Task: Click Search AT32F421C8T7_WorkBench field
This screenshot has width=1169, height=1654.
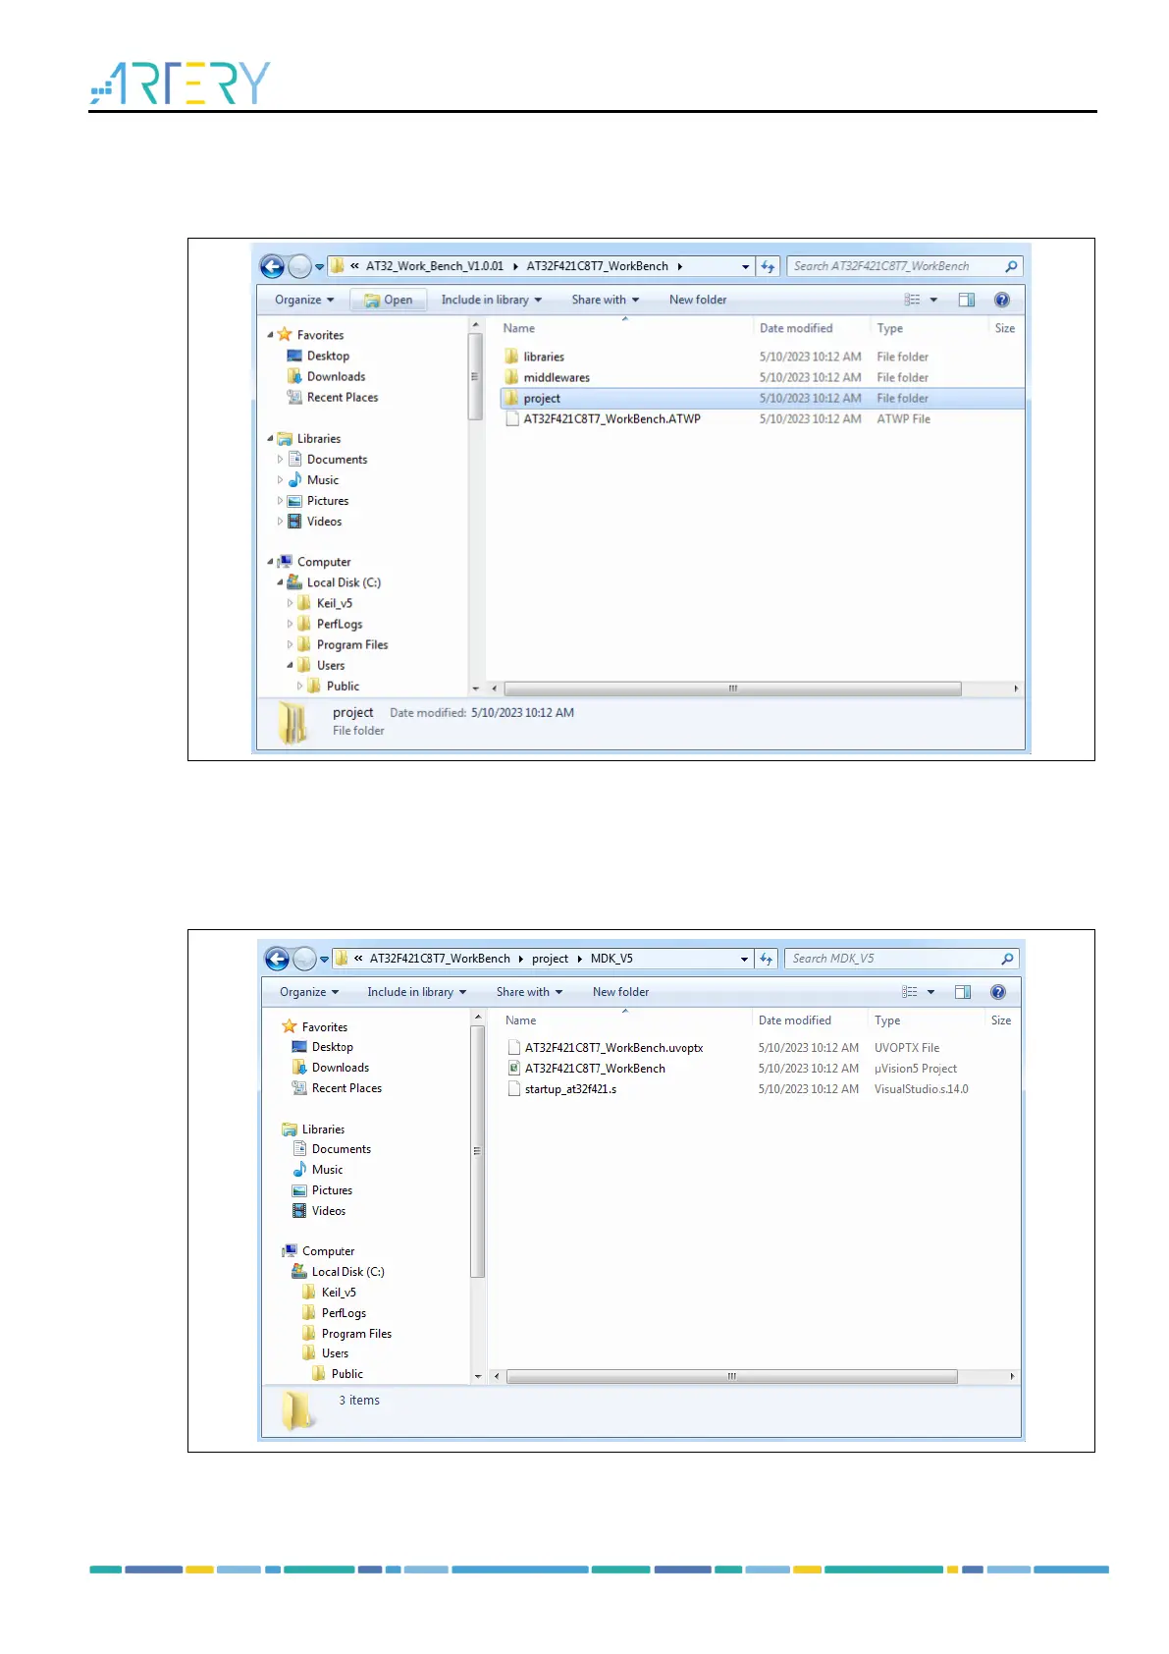Action: [x=904, y=266]
